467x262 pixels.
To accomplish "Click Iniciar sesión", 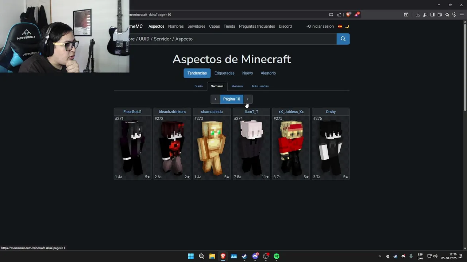I will pyautogui.click(x=320, y=26).
